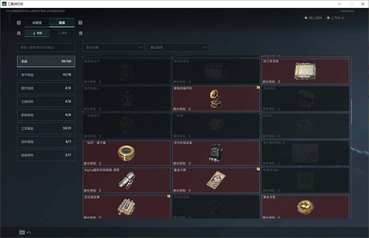Switch to the 常规 sub-tab
Screen dimensions: 369x238
pyautogui.click(x=37, y=33)
